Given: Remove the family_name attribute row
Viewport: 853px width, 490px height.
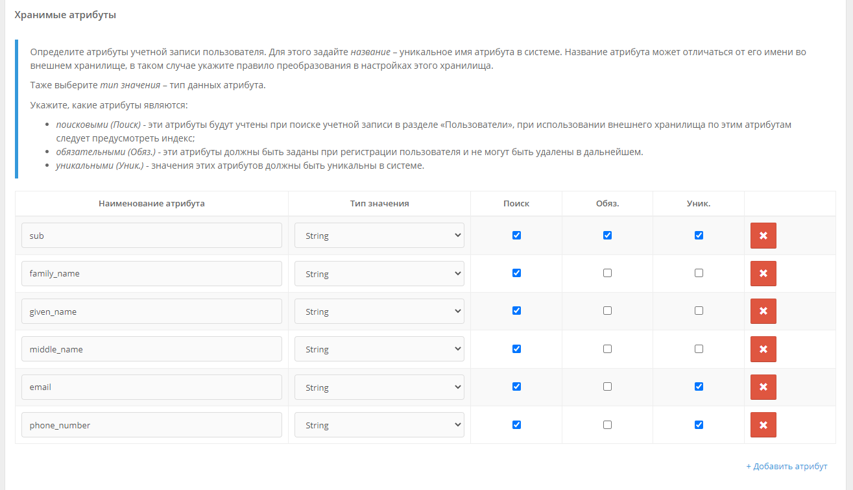Looking at the screenshot, I should [763, 273].
